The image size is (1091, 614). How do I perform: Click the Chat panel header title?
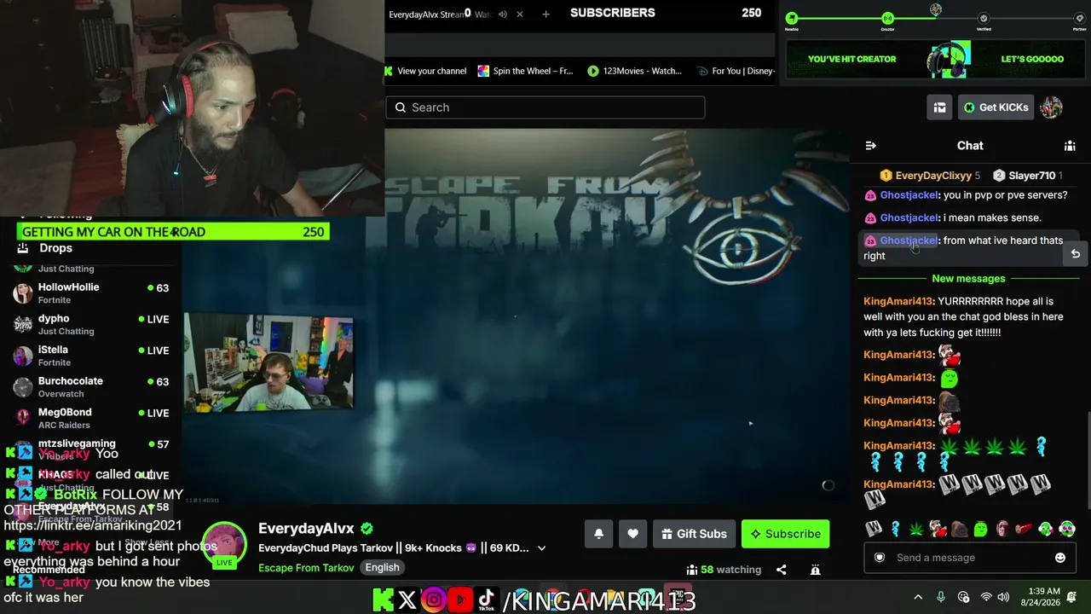970,146
